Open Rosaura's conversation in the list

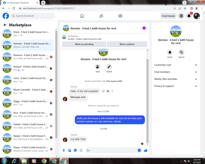[27, 57]
